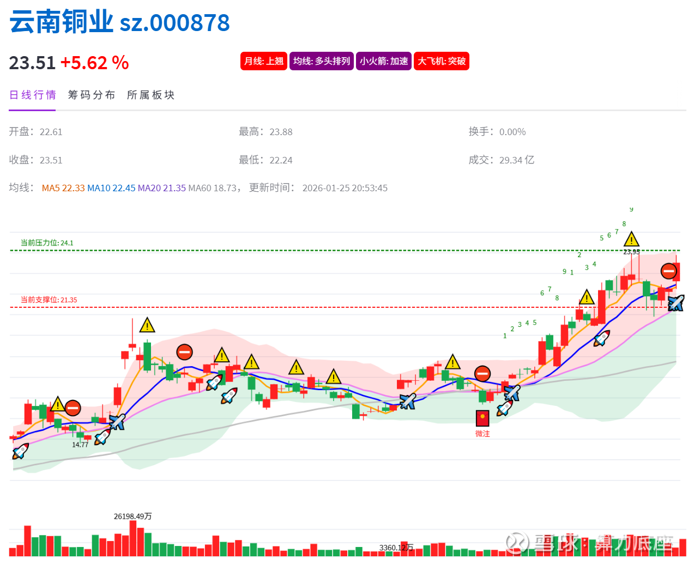The width and height of the screenshot is (694, 565).
Task: Click the rocket icon near 14.77 low
Action: click(102, 437)
